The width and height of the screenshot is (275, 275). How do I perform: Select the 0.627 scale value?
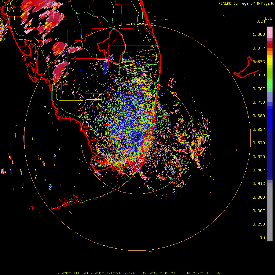259,130
